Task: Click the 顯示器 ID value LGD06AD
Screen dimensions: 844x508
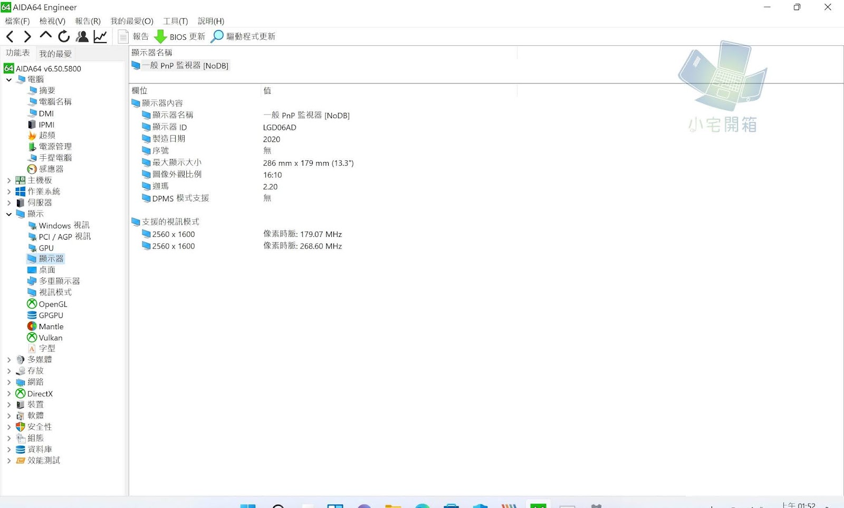Action: click(x=280, y=127)
